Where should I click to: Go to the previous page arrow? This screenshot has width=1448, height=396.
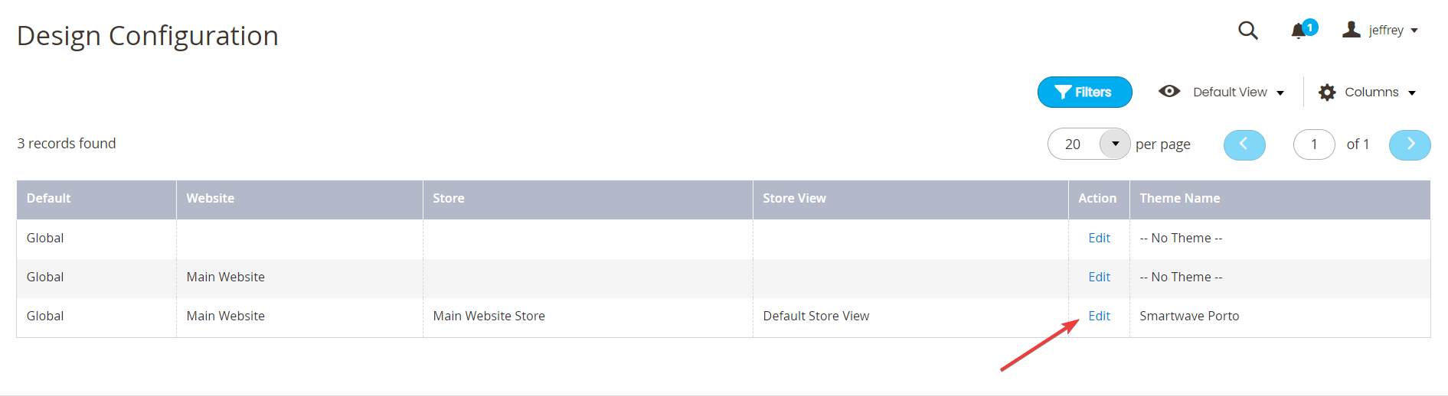(1244, 144)
